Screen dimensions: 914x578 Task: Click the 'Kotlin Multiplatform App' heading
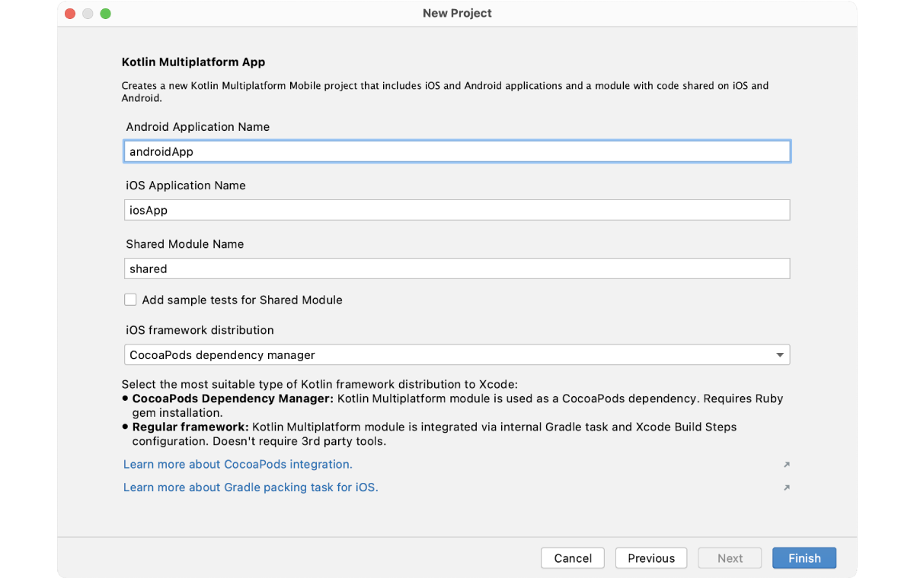(193, 62)
